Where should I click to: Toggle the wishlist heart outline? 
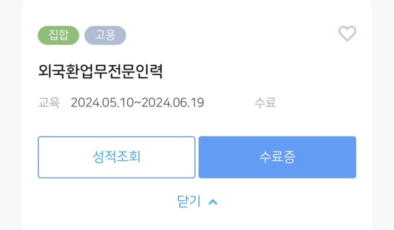[347, 34]
